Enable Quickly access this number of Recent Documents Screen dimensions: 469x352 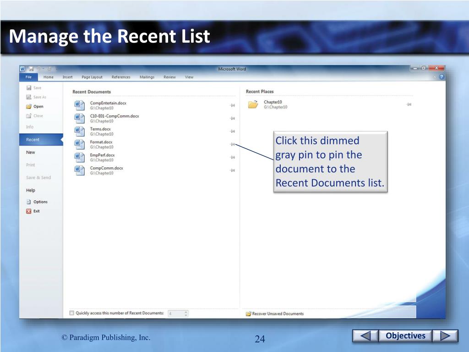tap(72, 313)
